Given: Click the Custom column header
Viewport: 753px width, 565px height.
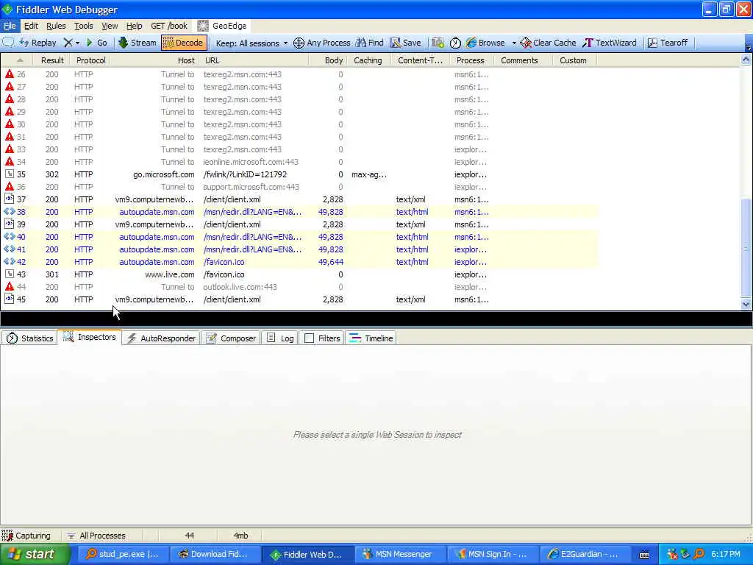Looking at the screenshot, I should [x=573, y=60].
